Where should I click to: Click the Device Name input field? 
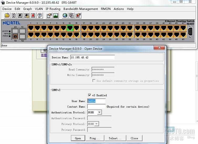[92, 57]
